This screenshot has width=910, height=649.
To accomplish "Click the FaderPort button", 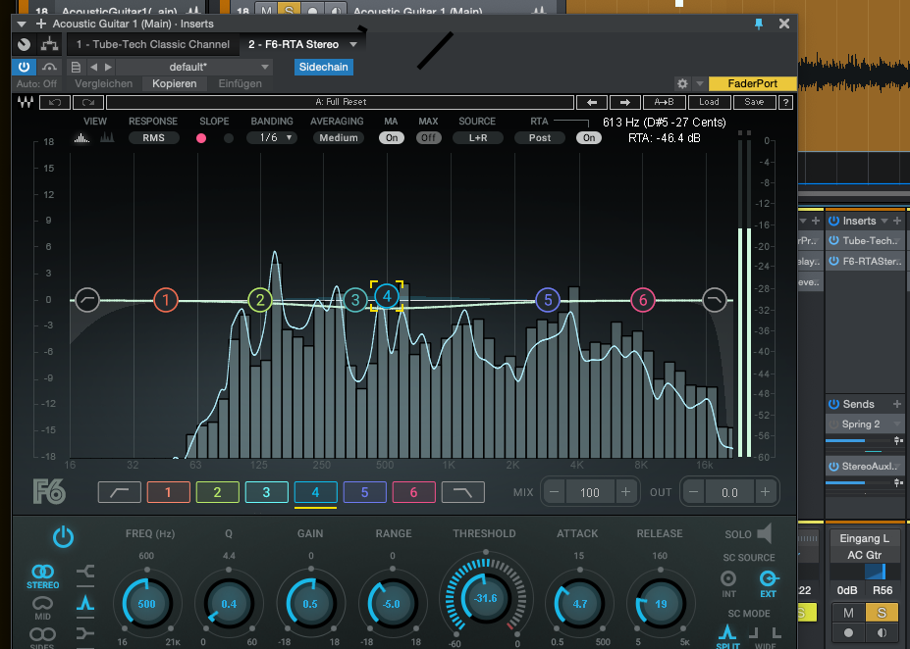I will coord(752,84).
